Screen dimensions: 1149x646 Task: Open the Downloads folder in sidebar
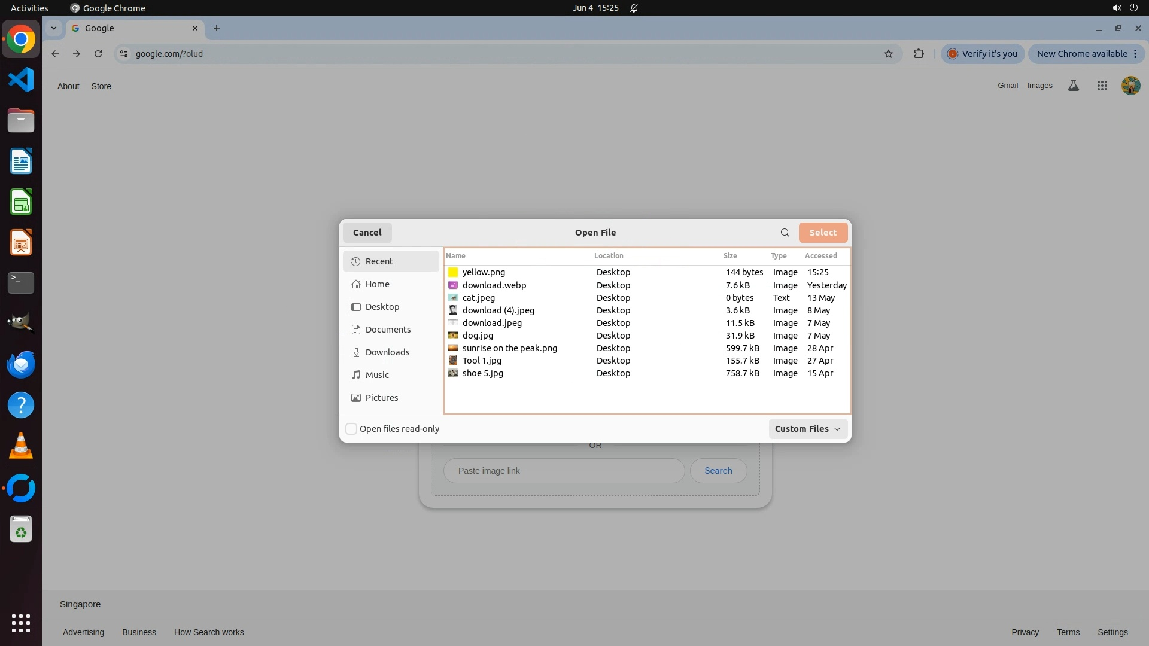coord(387,352)
